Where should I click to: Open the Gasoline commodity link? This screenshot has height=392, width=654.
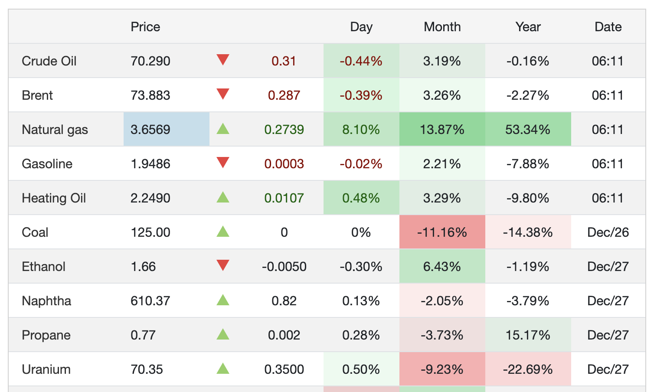click(x=47, y=164)
